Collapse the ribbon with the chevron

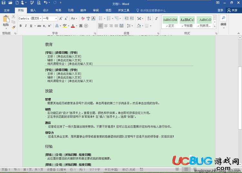[x=238, y=33]
